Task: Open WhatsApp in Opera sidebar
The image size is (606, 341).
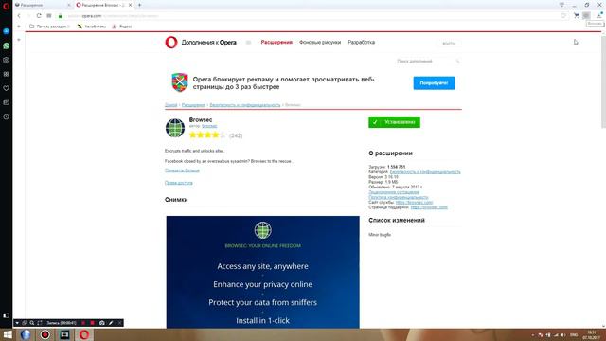Action: click(7, 45)
